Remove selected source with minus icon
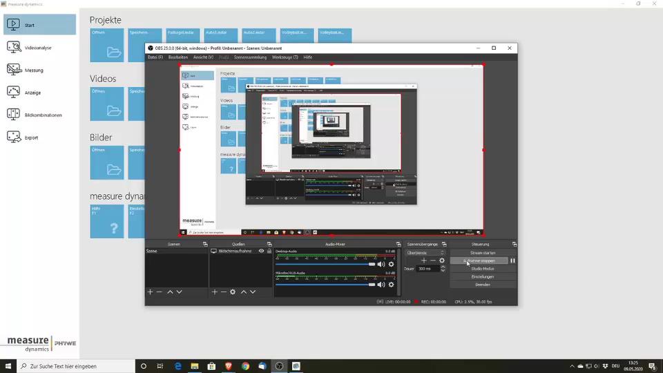 tap(223, 292)
